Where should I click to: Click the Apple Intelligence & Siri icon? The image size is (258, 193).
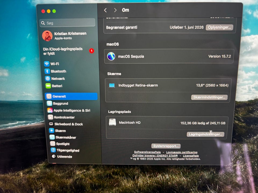[x=50, y=110]
